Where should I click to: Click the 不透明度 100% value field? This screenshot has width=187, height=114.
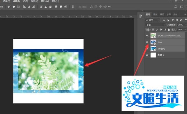click(180, 25)
